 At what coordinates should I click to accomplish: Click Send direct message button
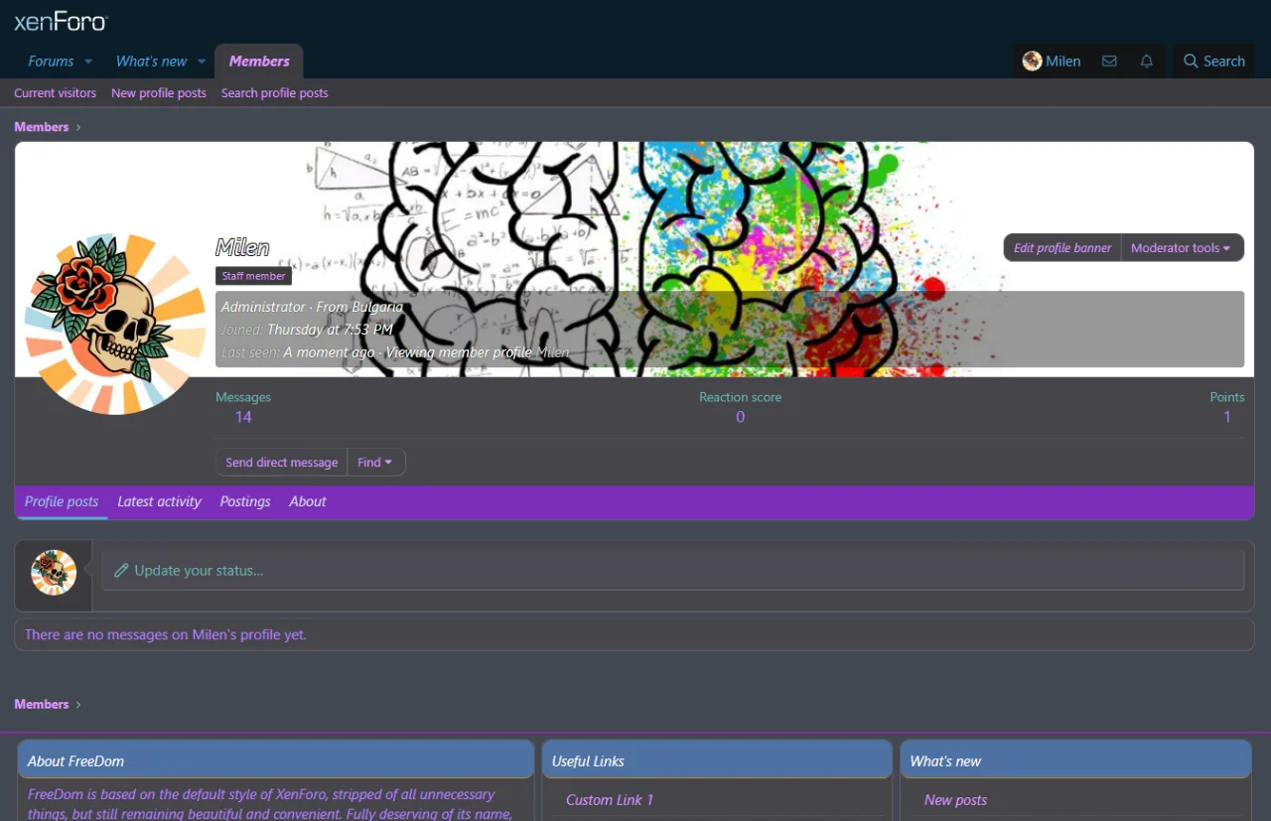[x=281, y=463]
